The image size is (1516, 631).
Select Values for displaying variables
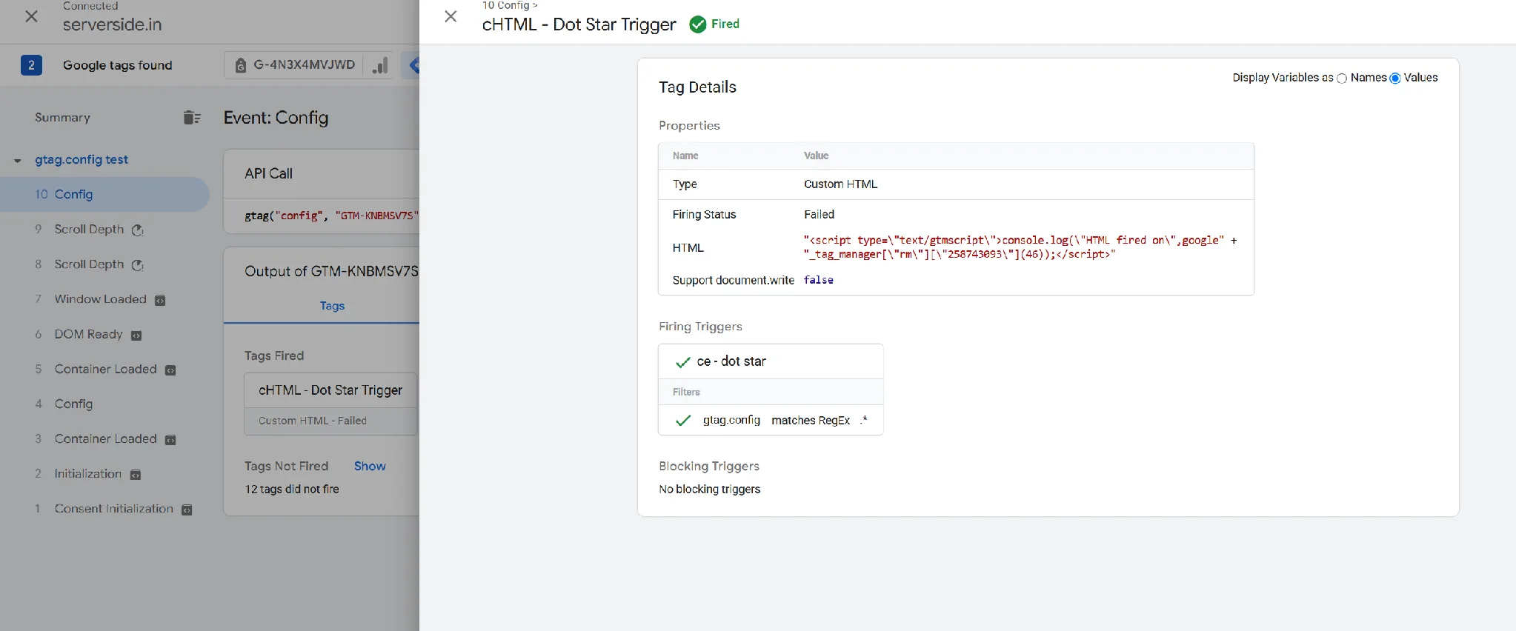[1395, 79]
